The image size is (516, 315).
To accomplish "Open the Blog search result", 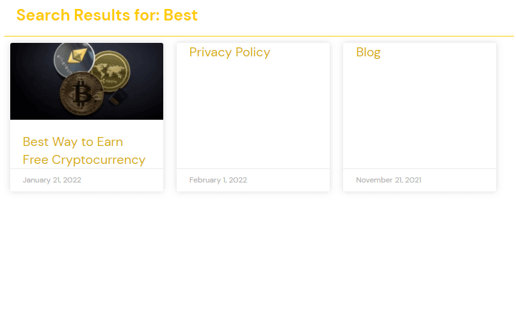I will 368,52.
